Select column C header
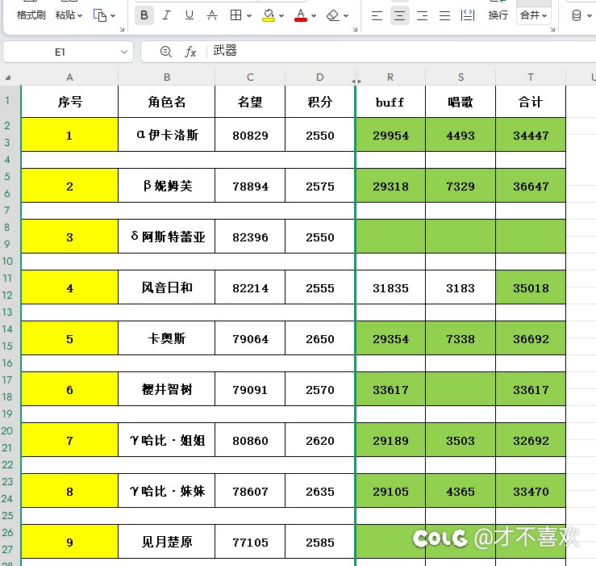The image size is (596, 566). coord(250,78)
